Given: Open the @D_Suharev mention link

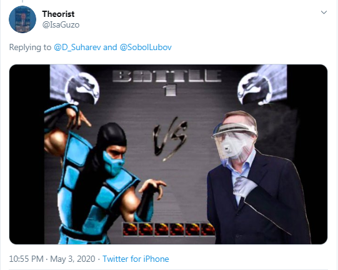Looking at the screenshot, I should tap(77, 47).
